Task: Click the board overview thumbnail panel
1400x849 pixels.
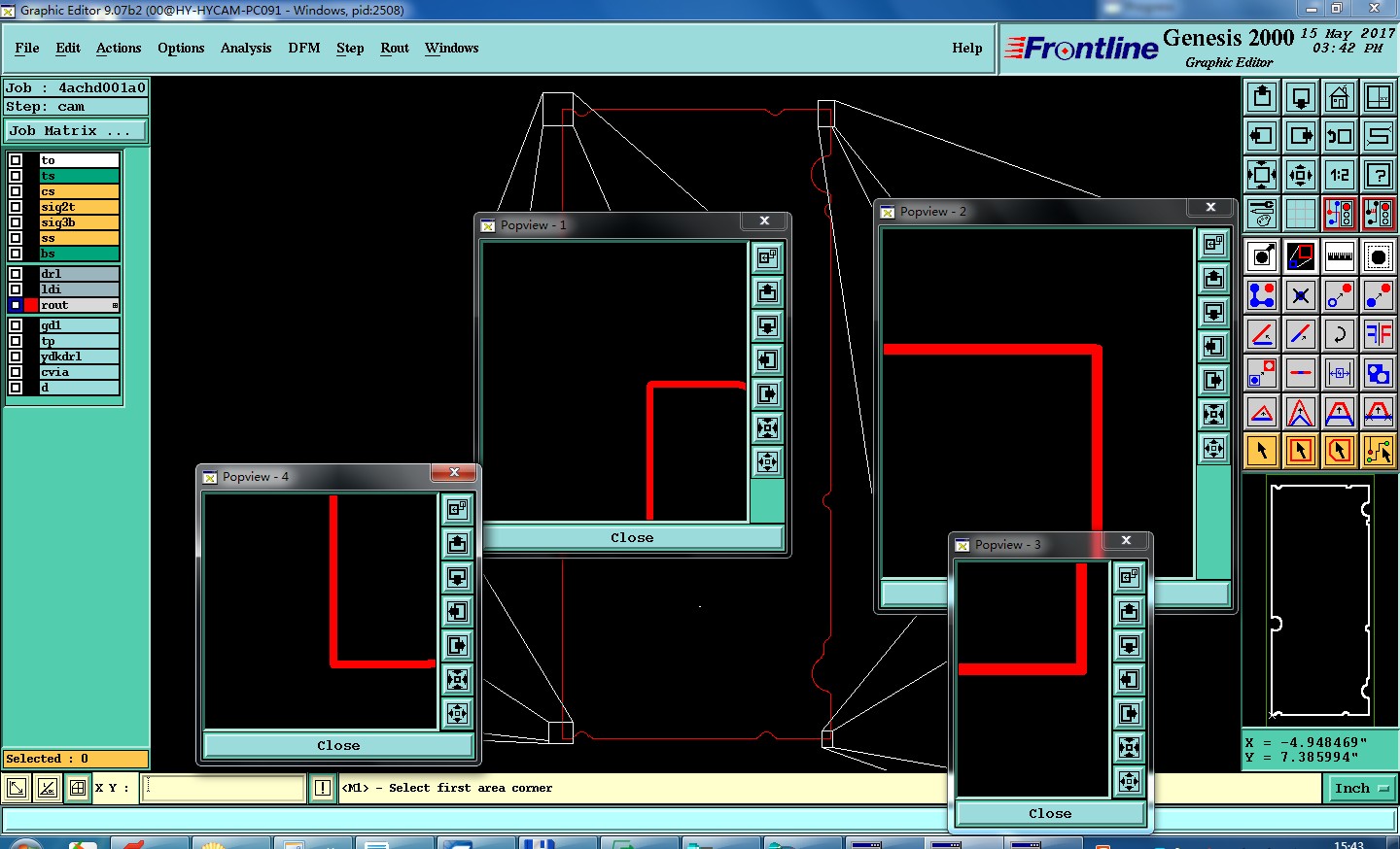Action: point(1320,602)
